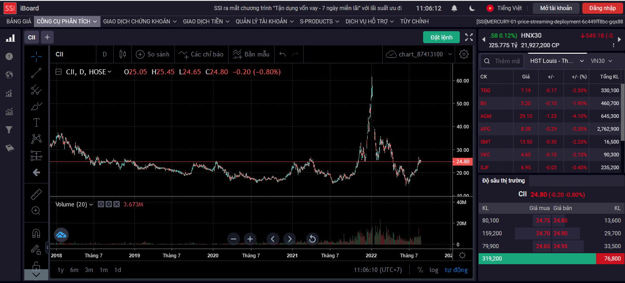Viewport: 625px width, 283px height.
Task: Select the brush drawing tool
Action: tap(36, 106)
